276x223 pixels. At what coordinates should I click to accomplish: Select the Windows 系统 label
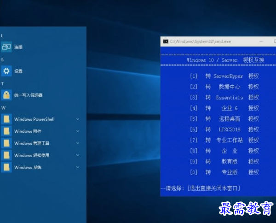tap(28, 167)
